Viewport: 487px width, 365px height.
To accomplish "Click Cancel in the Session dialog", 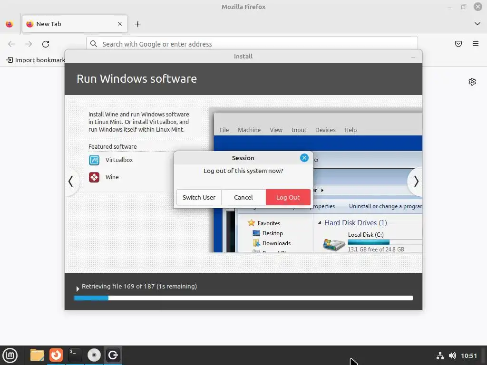I will click(243, 197).
